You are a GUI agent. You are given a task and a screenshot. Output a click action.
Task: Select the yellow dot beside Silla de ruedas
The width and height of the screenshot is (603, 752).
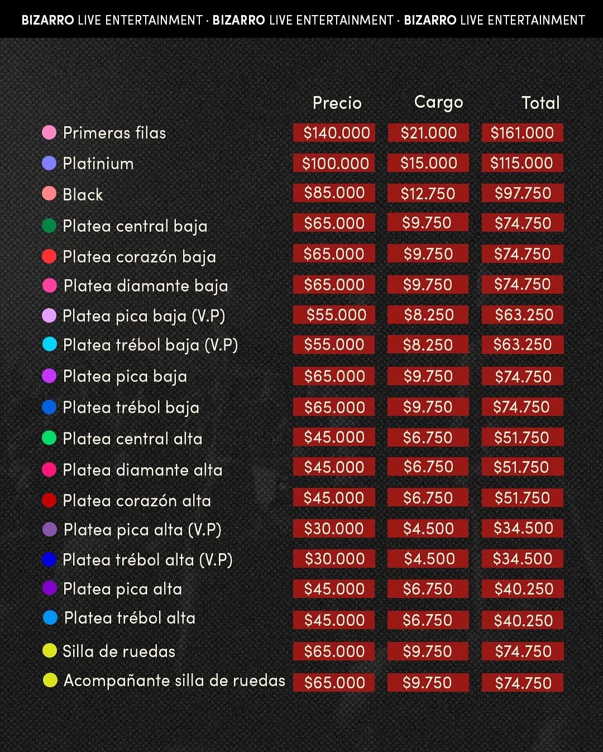coord(50,650)
